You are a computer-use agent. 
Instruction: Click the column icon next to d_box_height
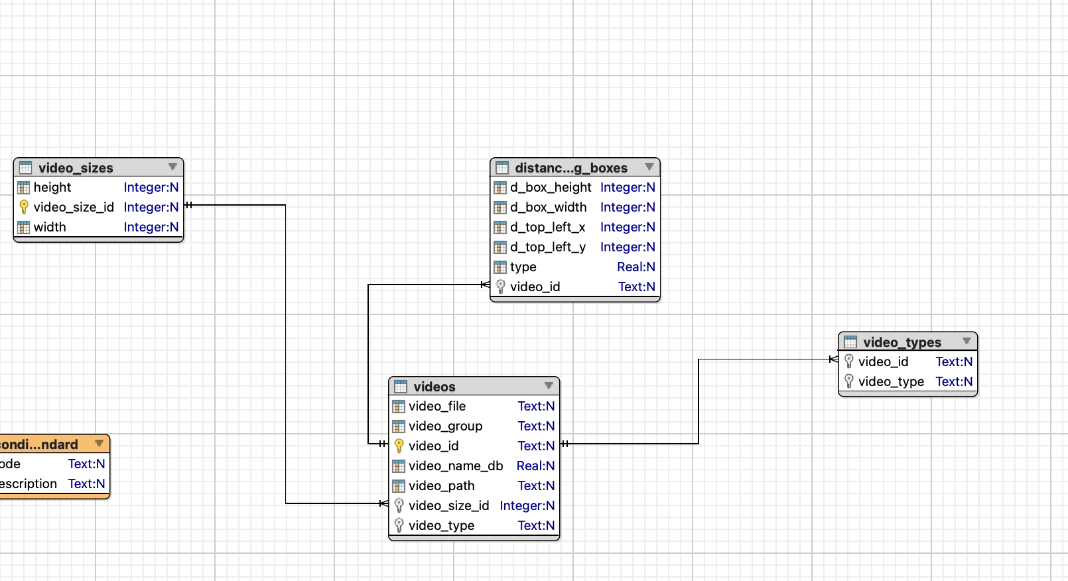(x=500, y=188)
